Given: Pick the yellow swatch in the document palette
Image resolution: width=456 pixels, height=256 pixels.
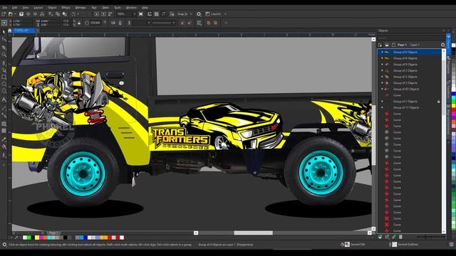Looking at the screenshot, I should pos(37,238).
